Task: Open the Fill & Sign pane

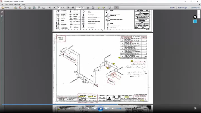Action: pyautogui.click(x=183, y=8)
